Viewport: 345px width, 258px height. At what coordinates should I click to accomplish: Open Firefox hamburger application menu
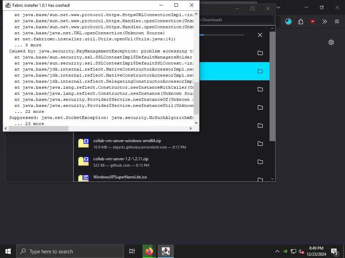337,21
